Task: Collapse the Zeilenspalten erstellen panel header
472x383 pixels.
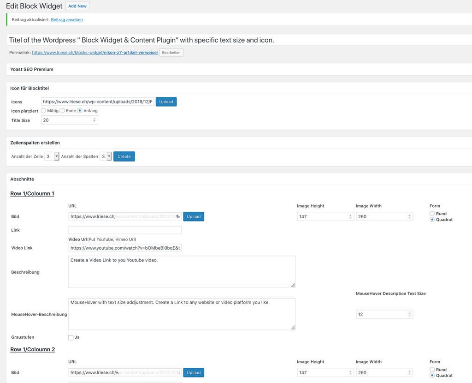Action: 239,143
